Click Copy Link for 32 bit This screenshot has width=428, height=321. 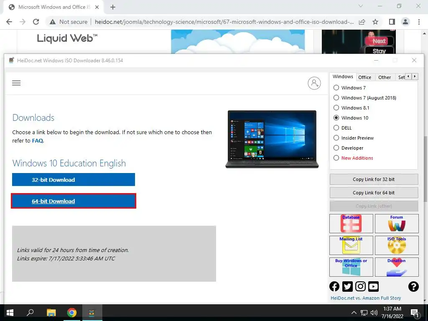point(374,179)
